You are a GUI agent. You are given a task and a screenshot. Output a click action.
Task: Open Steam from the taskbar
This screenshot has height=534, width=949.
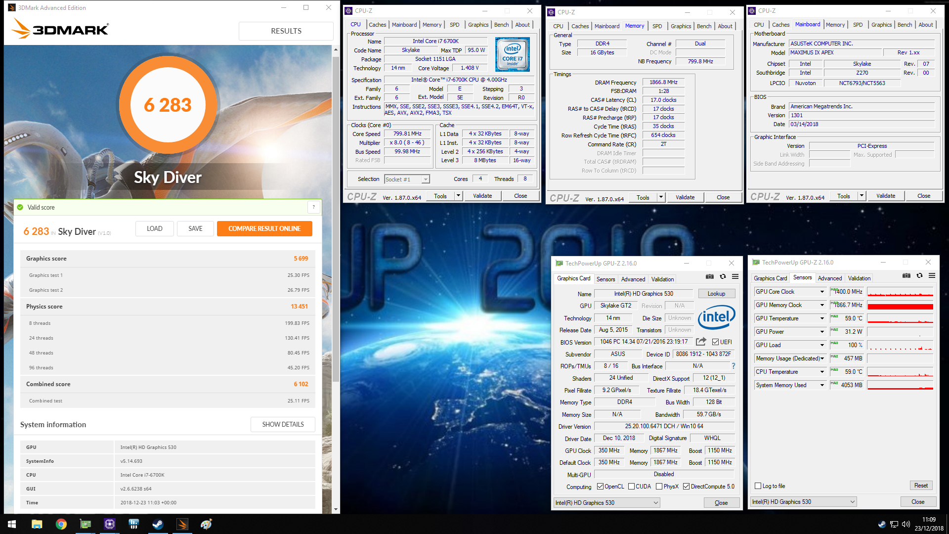[x=158, y=524]
